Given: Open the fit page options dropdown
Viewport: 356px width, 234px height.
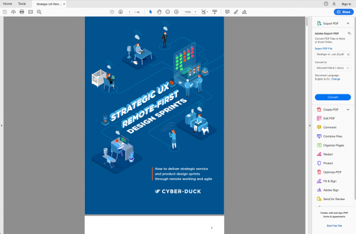Looking at the screenshot, I should [205, 12].
